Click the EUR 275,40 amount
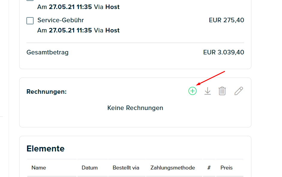 click(226, 20)
